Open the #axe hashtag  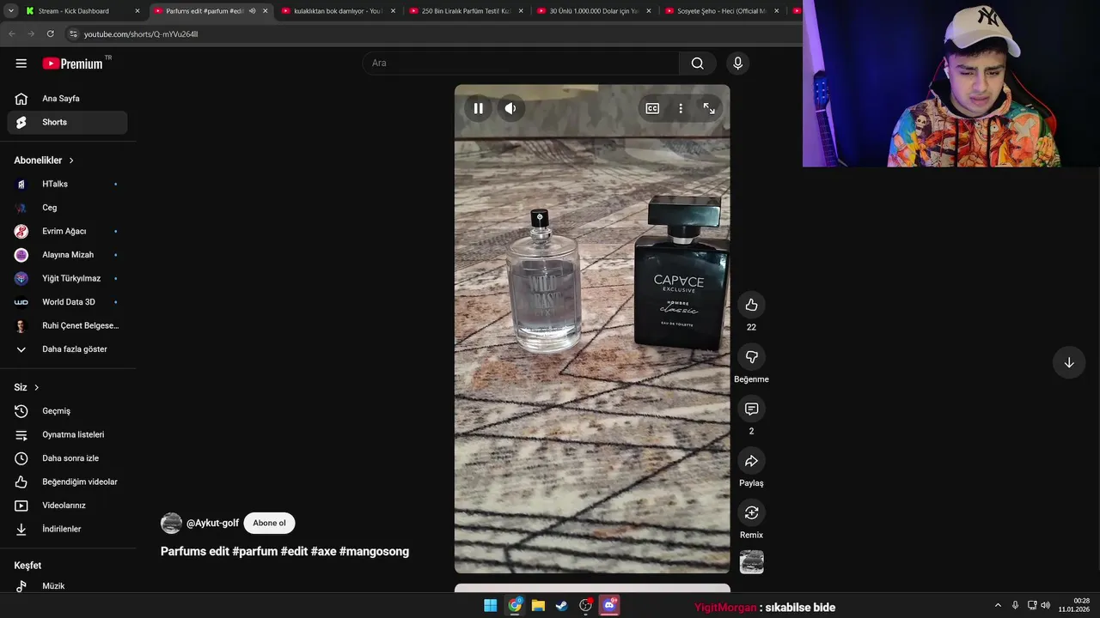click(x=323, y=551)
